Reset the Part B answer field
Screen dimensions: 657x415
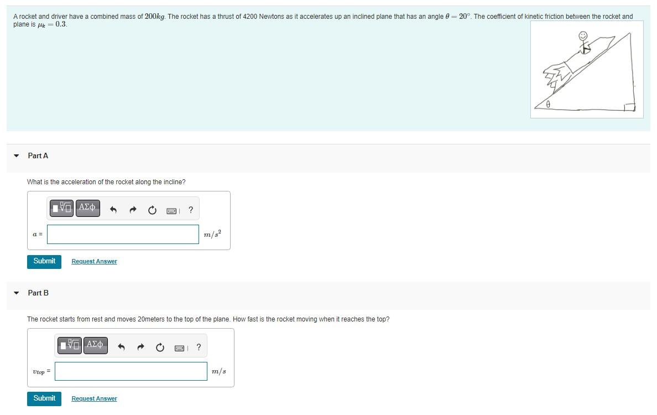tap(160, 347)
